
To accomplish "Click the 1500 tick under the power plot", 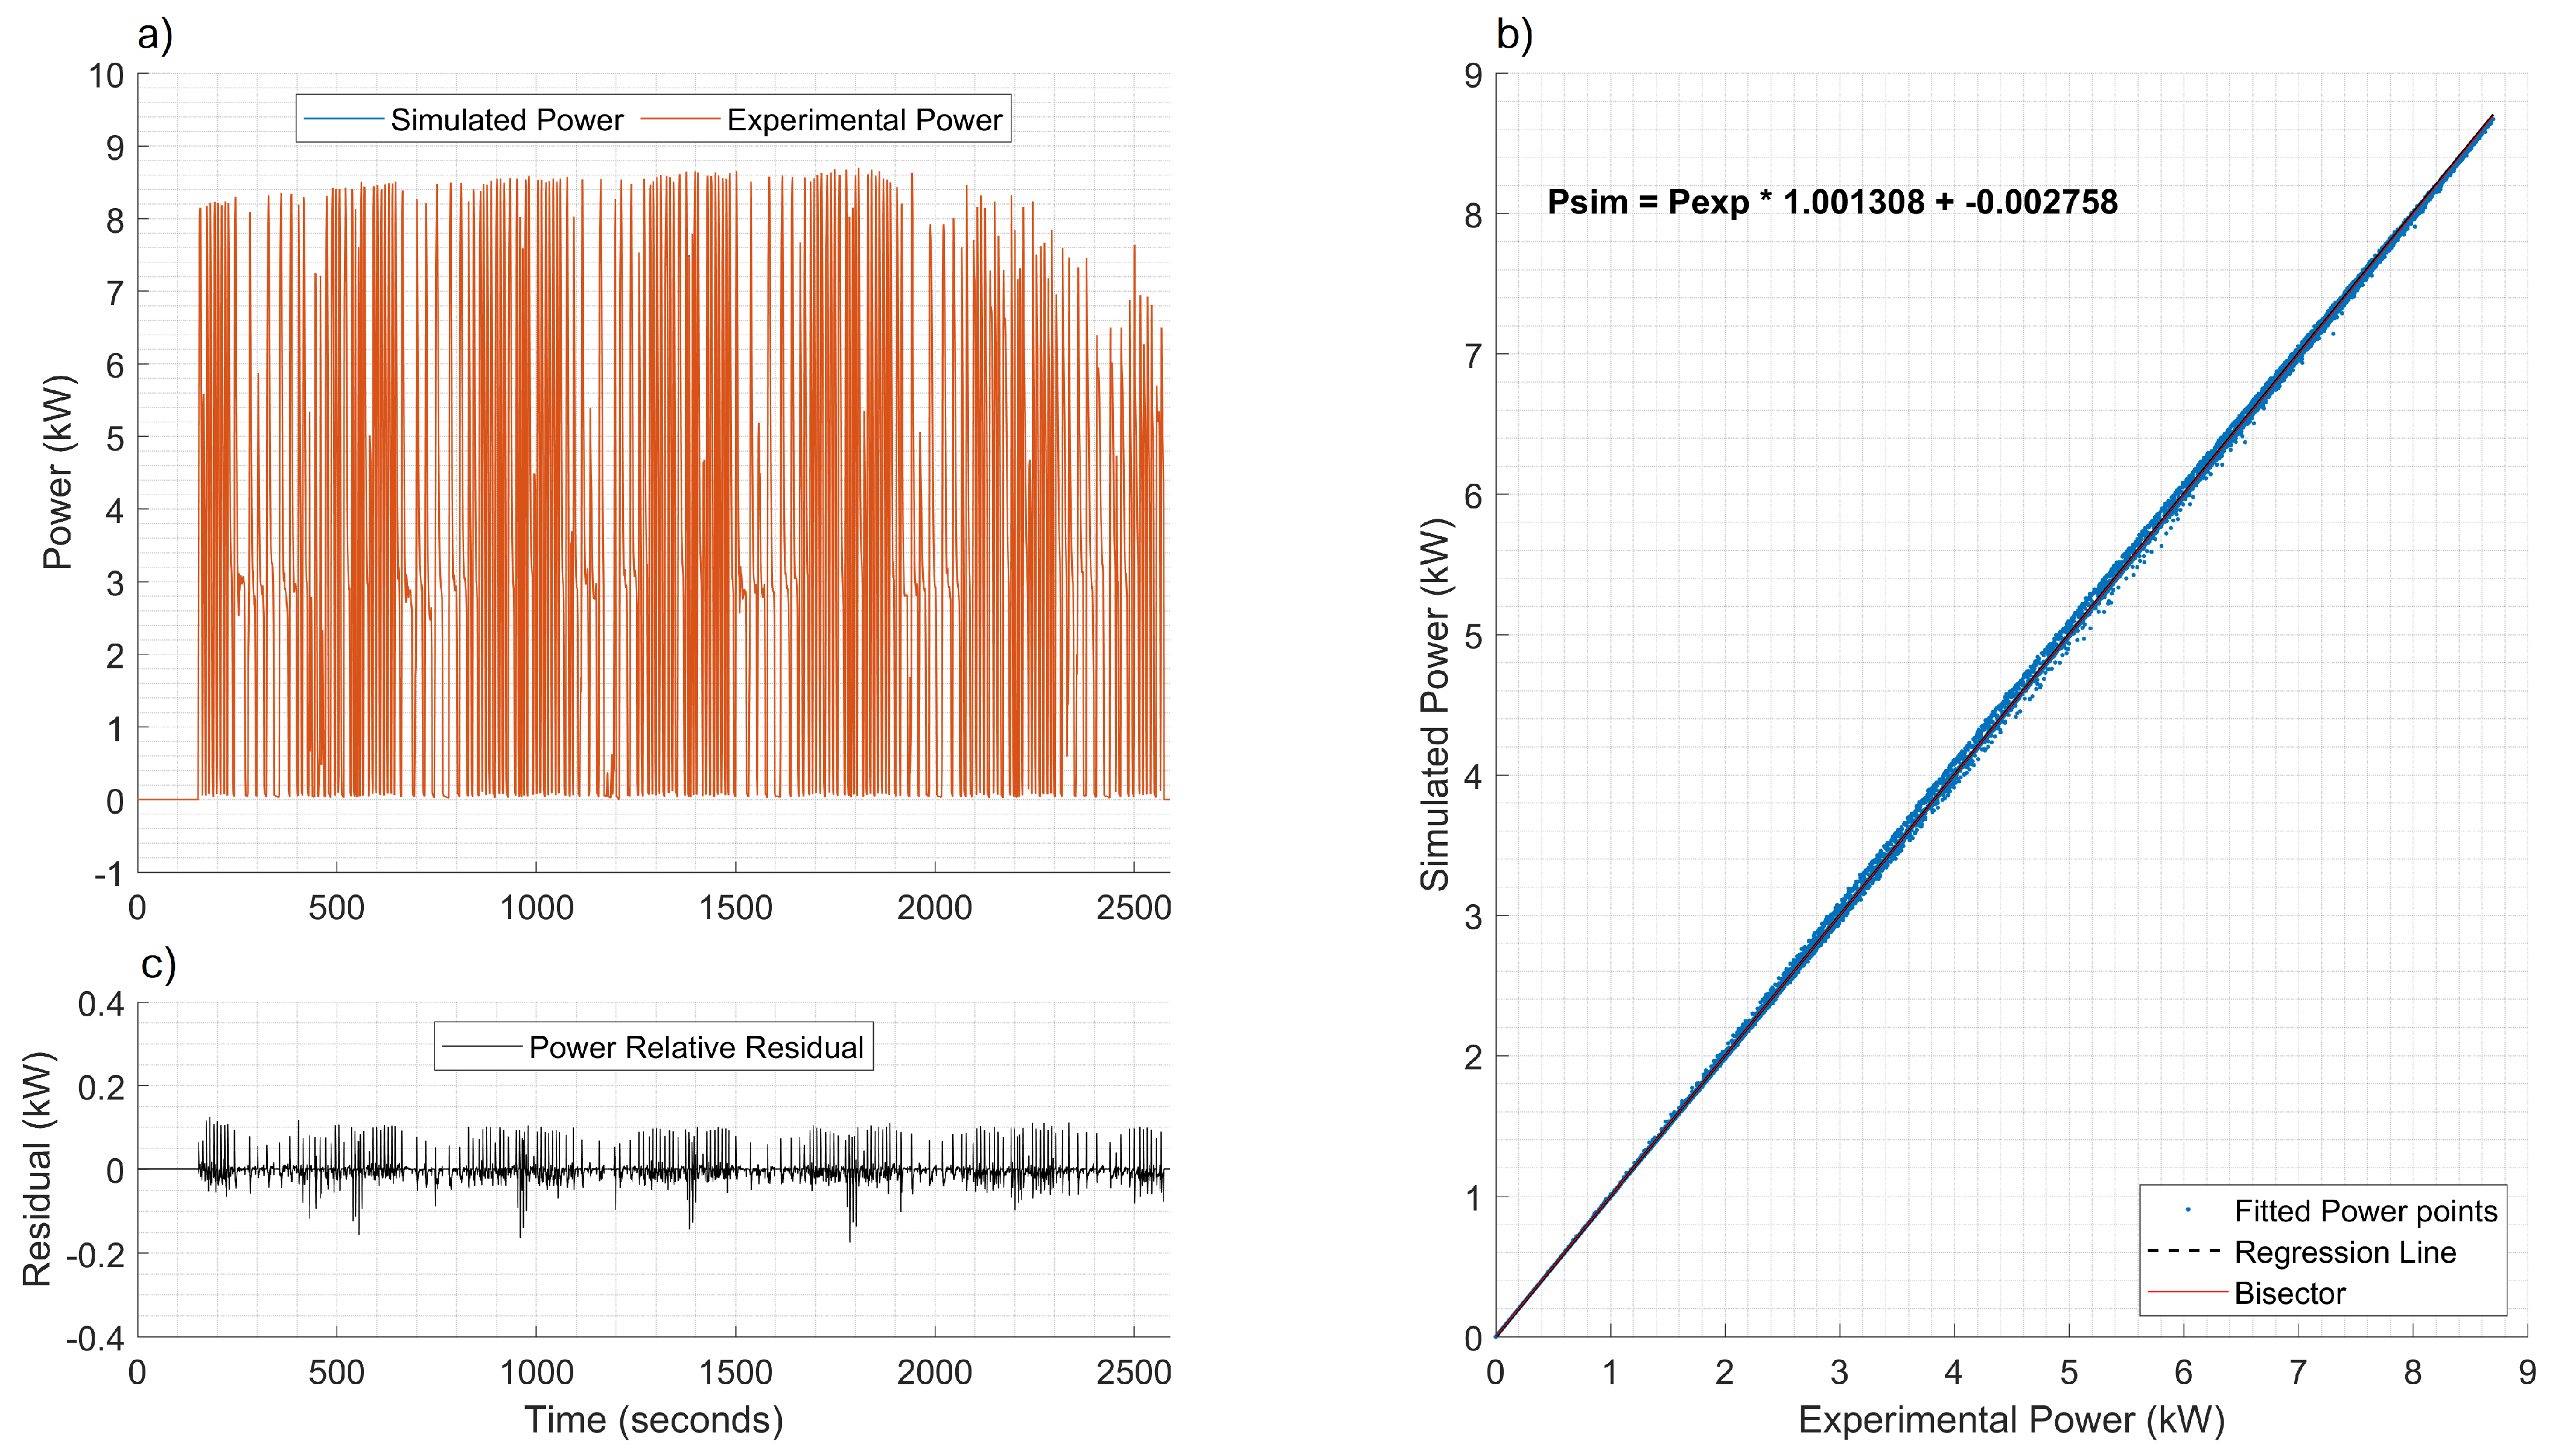I will [x=736, y=908].
